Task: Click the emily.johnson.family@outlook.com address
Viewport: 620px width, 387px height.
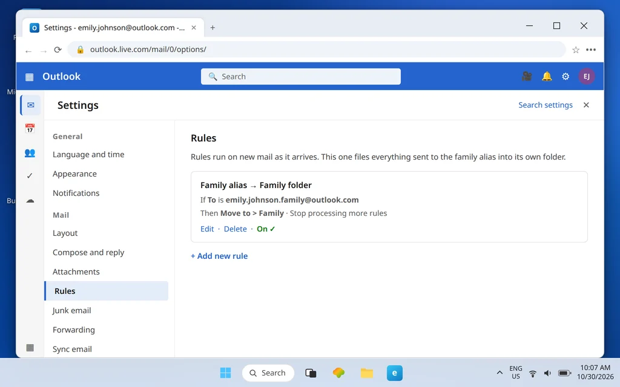Action: 292,200
